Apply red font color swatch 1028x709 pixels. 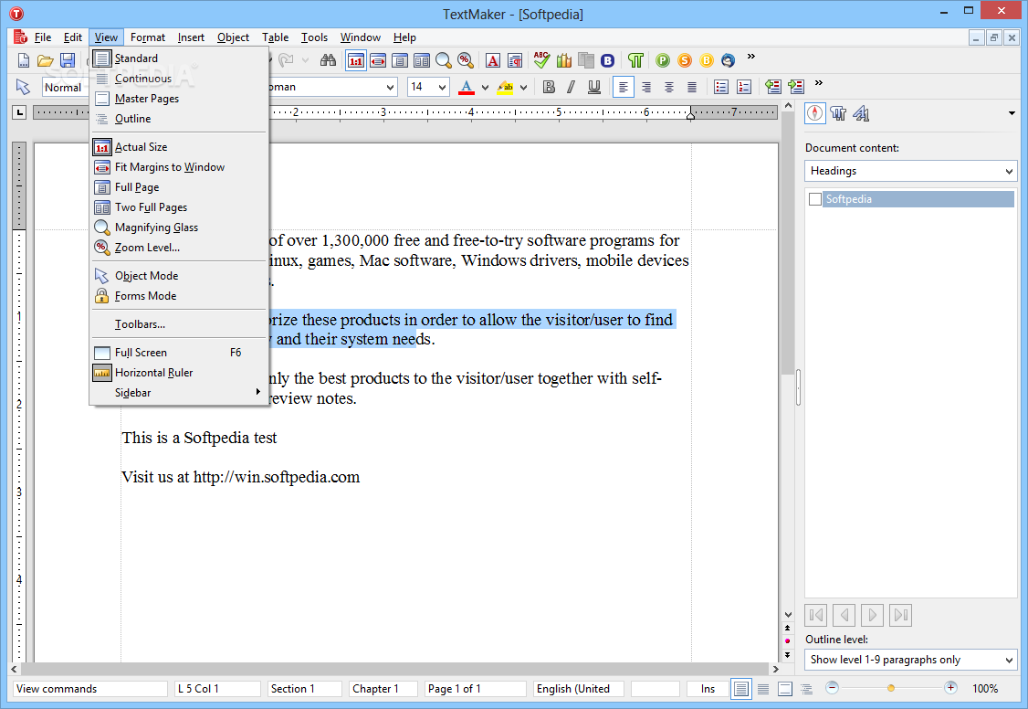(467, 87)
